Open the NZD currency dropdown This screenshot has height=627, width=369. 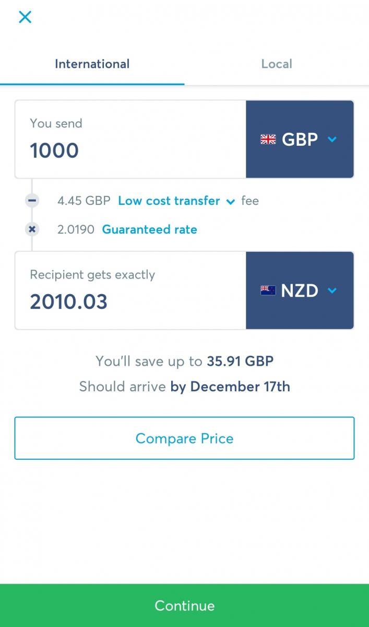click(x=300, y=291)
